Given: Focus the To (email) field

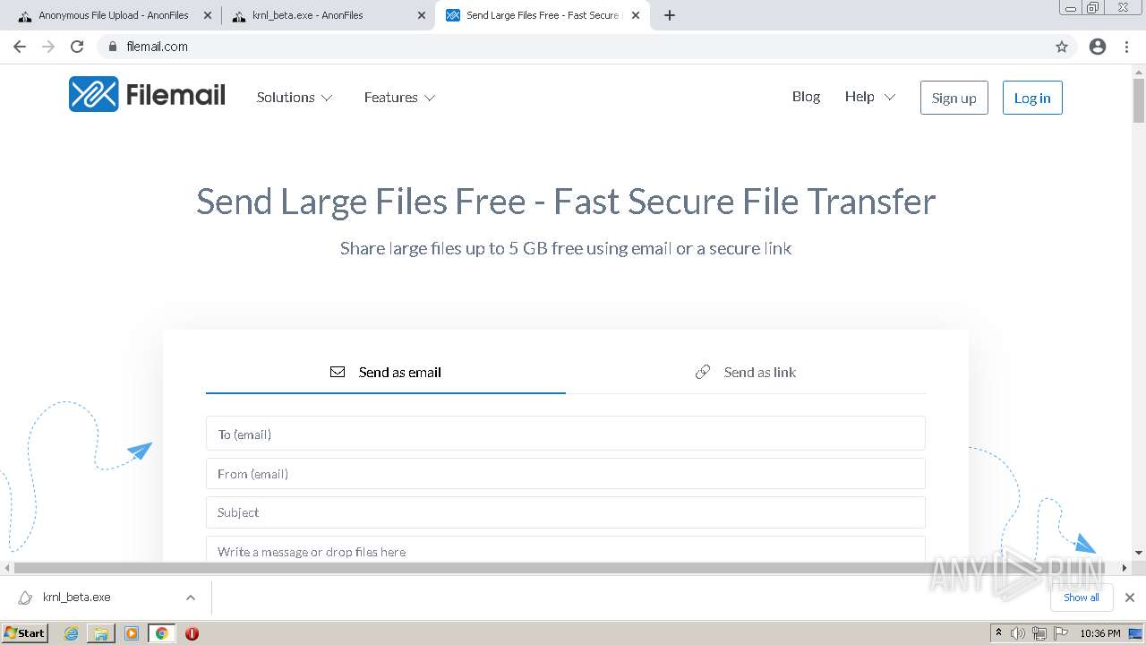Looking at the screenshot, I should 566,434.
